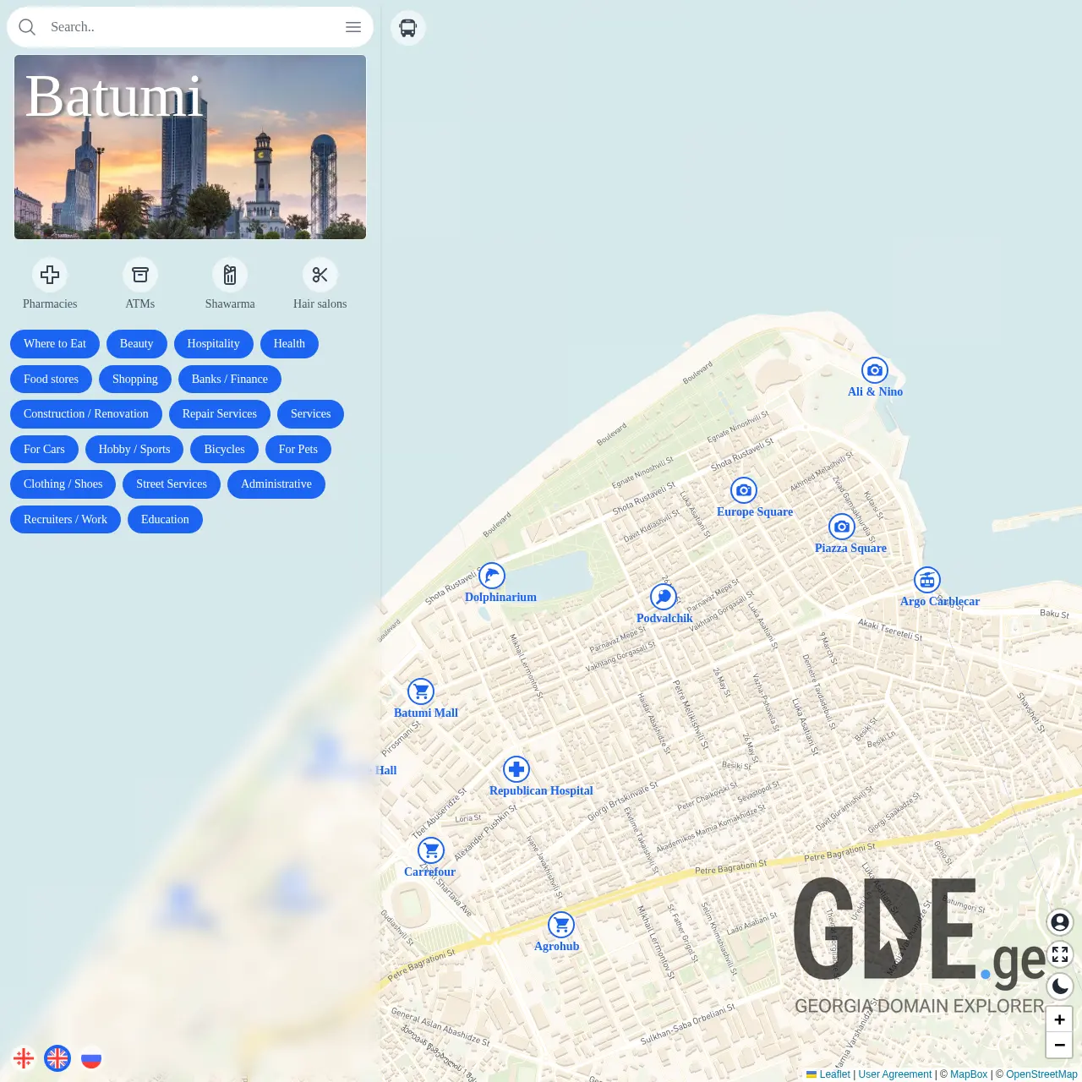Activate the locate-me account toggle

coord(1060,922)
